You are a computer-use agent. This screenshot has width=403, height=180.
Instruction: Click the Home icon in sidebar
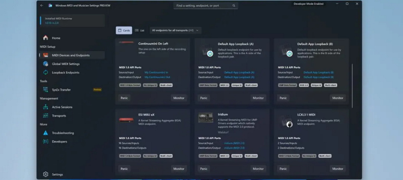pos(46,38)
